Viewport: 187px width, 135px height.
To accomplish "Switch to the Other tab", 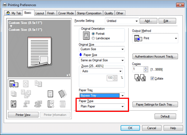I will coord(120,13).
